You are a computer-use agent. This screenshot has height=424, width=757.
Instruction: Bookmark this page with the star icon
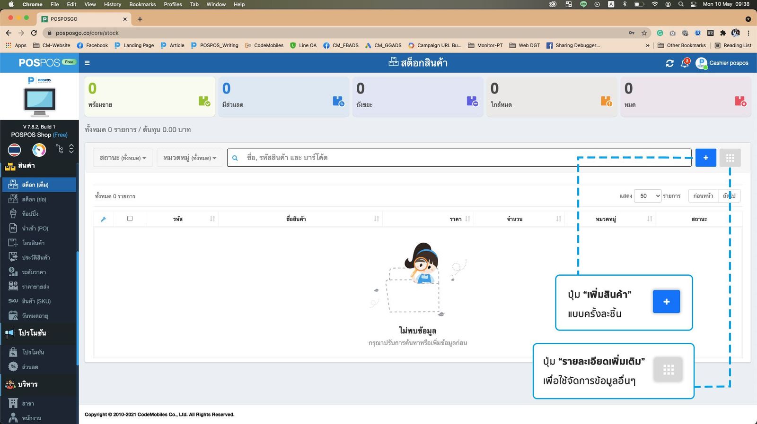[x=644, y=33]
